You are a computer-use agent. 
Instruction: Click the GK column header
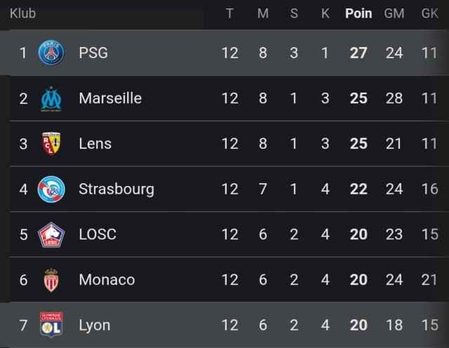[429, 14]
